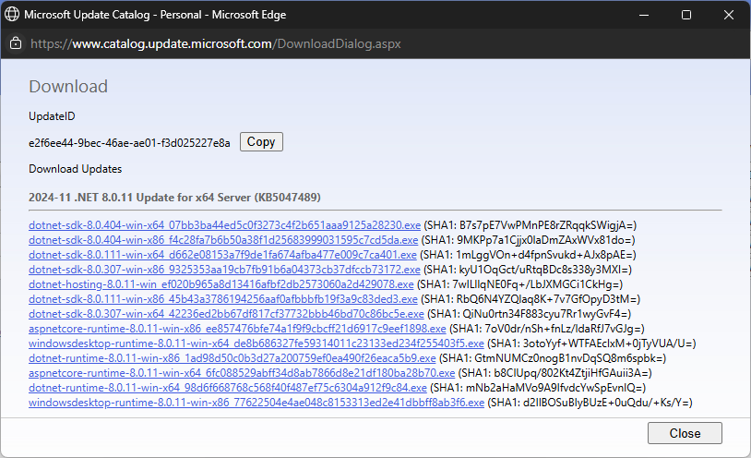Close the Edge window with X
Image resolution: width=751 pixels, height=458 pixels.
pos(729,15)
